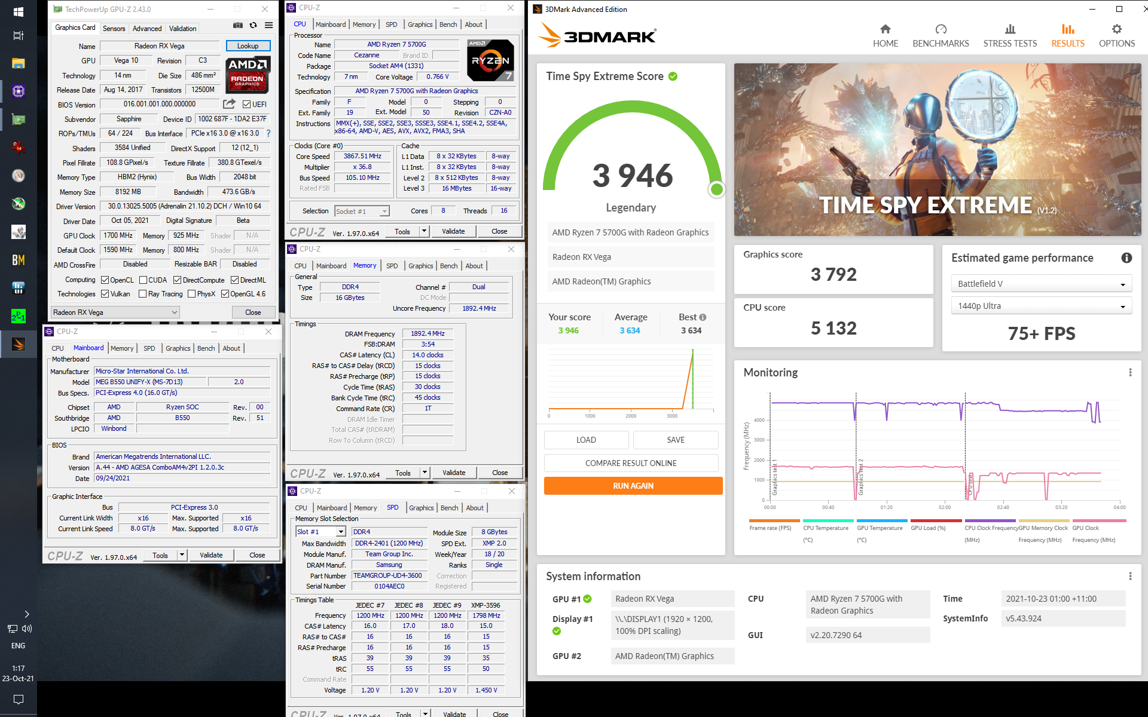Image resolution: width=1148 pixels, height=717 pixels.
Task: Expand hidden system tray icons chevron
Action: click(x=26, y=614)
